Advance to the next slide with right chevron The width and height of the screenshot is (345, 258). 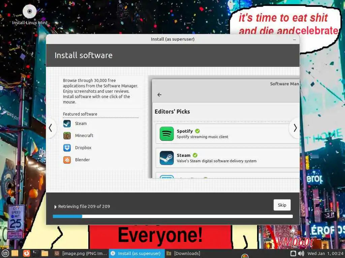[x=295, y=128]
